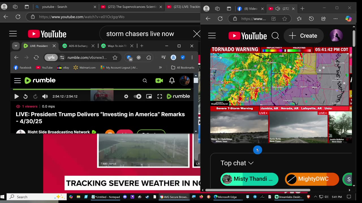Screen dimensions: 362x203
Task: Open YouTube search in right window
Action: coord(275,36)
